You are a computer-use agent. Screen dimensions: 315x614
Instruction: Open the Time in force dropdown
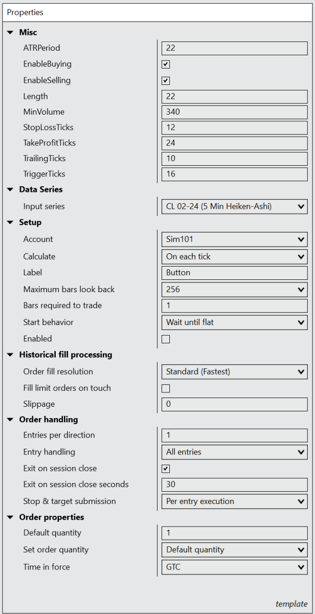click(x=235, y=567)
